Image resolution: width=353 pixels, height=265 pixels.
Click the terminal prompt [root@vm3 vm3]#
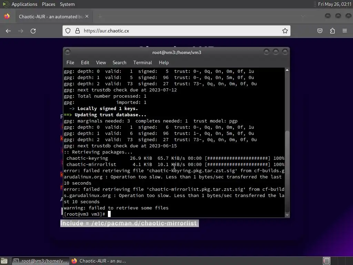[84, 214]
